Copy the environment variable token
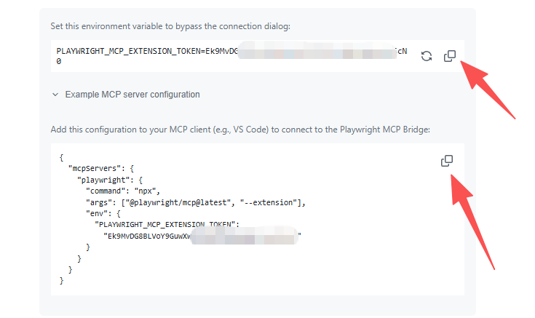Viewport: 535px width, 318px height. point(450,56)
